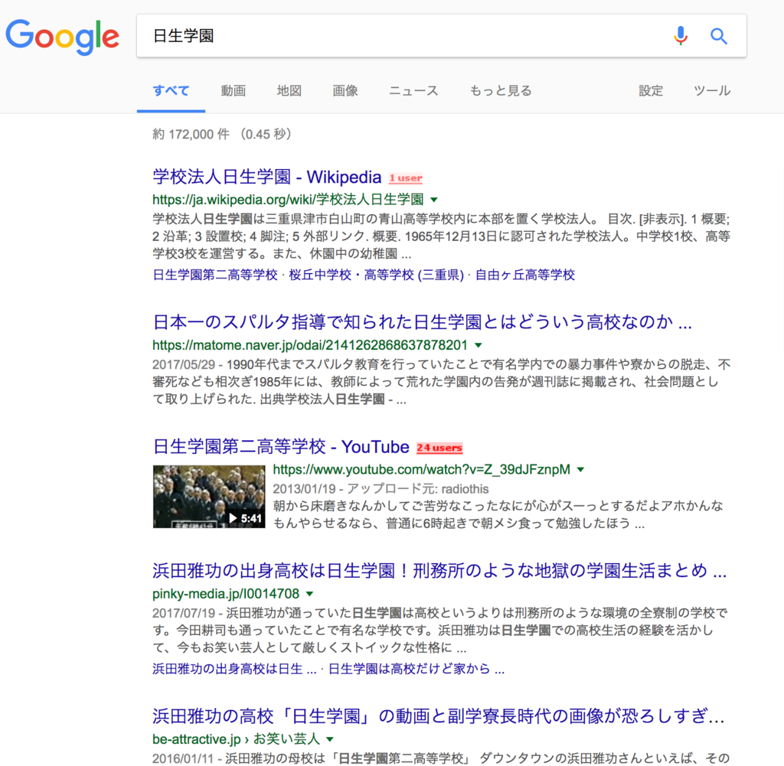Expand the Wikipedia result URL dropdown arrow
Image resolution: width=784 pixels, height=766 pixels.
(x=433, y=199)
